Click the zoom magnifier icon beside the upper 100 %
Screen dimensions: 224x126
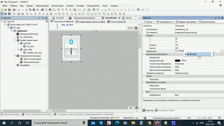click(136, 28)
